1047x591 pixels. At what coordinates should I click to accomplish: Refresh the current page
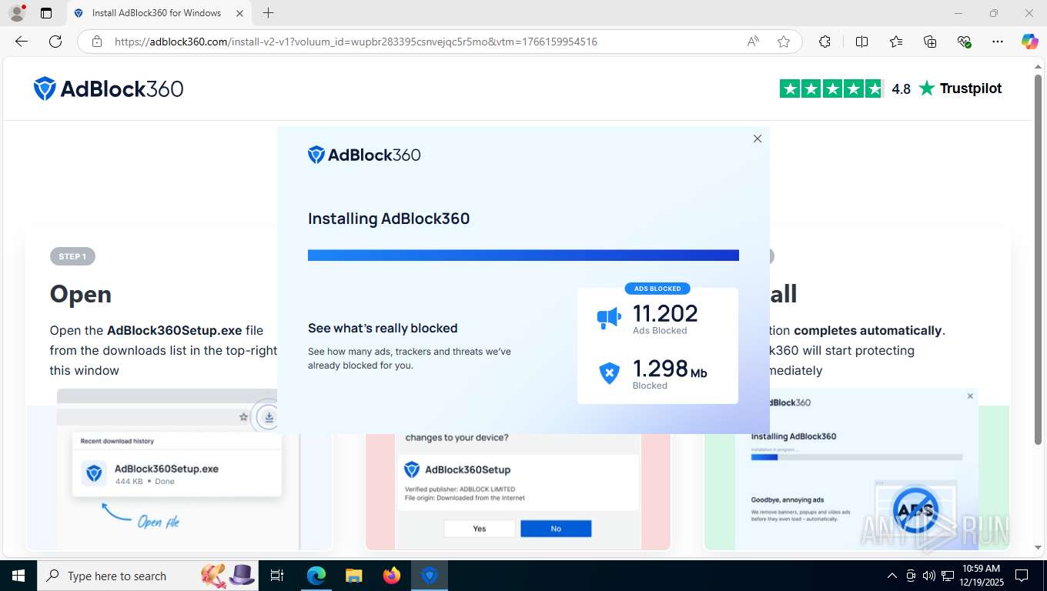pos(55,42)
